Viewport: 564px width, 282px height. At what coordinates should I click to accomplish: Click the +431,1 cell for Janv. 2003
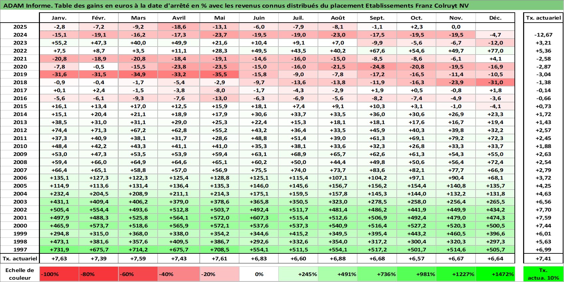coord(59,202)
